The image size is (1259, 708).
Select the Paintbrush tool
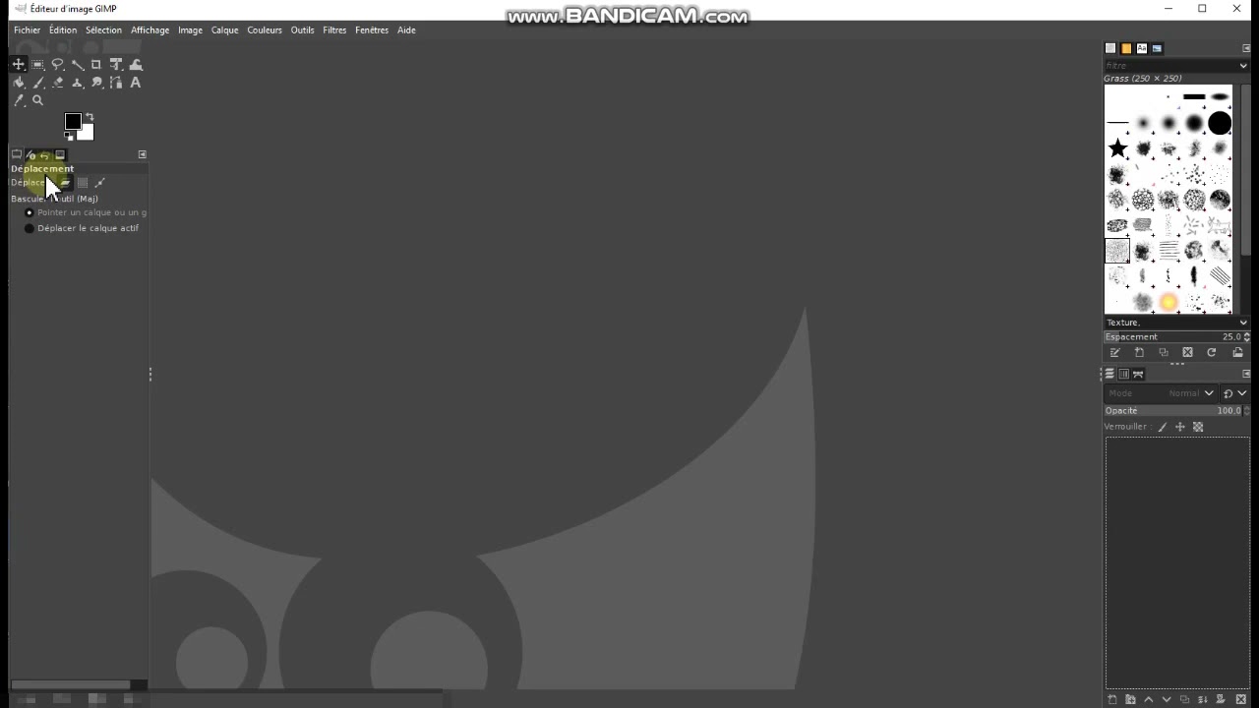[x=37, y=83]
